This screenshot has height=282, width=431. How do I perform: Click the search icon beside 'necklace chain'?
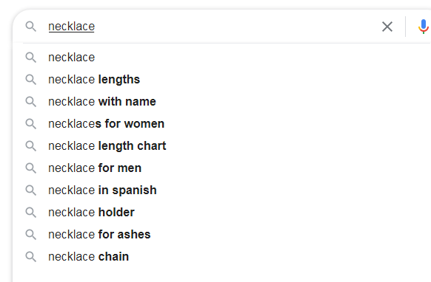click(31, 257)
